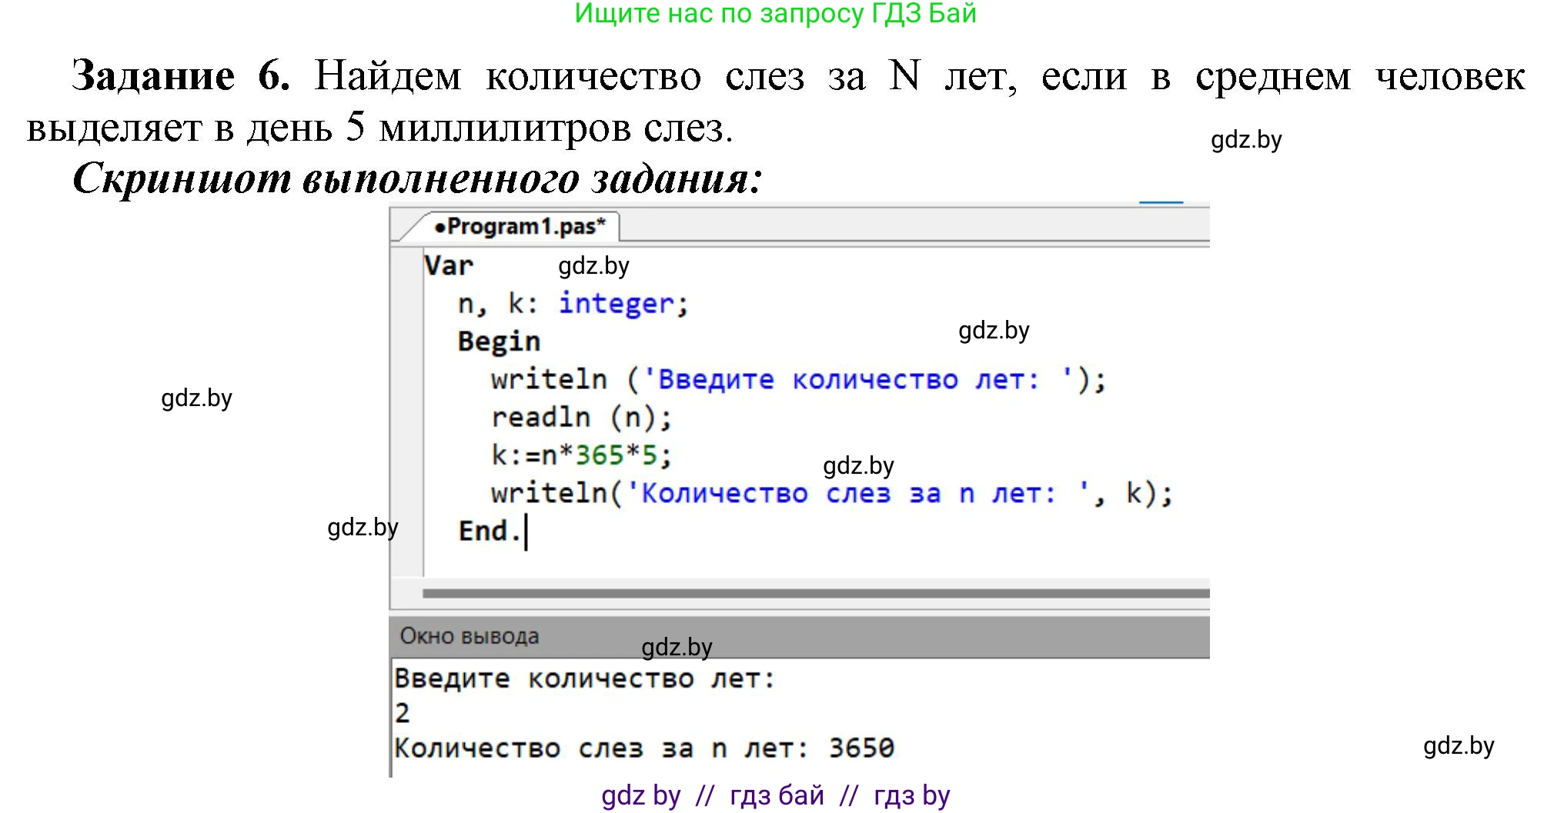Place cursor on the Begin keyword
The width and height of the screenshot is (1554, 813).
pyautogui.click(x=499, y=341)
